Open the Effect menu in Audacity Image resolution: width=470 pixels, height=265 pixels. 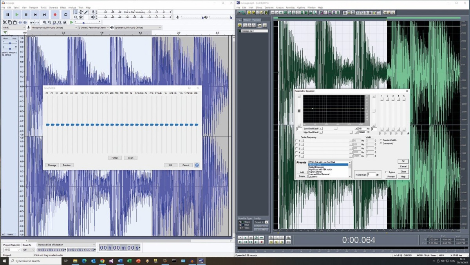63,7
